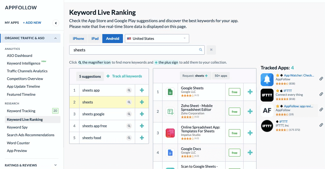Click the Google Docs app icon
The image size is (325, 169).
[170, 153]
